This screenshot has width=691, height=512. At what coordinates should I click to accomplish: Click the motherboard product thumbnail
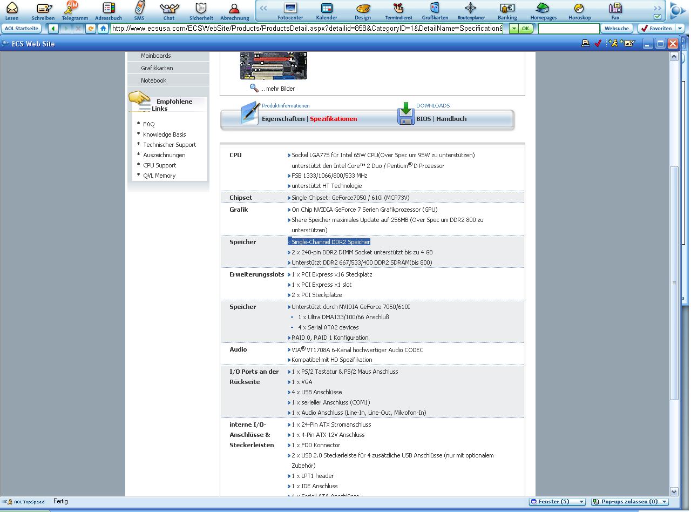[x=274, y=66]
